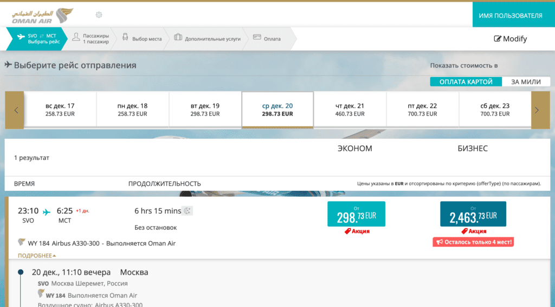Click the ПРОДОЛЖИТЕЛЬНОСТЬ column header
The image size is (555, 307).
[x=165, y=183]
